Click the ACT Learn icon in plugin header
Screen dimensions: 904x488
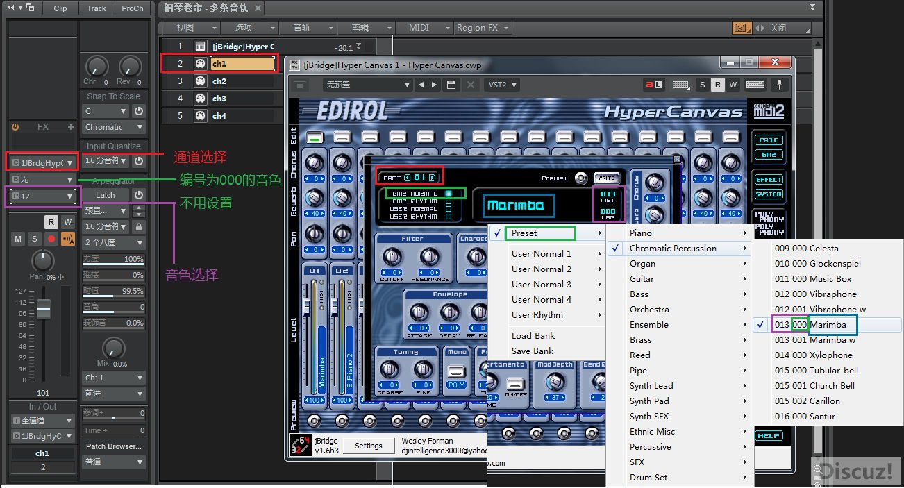pos(654,85)
